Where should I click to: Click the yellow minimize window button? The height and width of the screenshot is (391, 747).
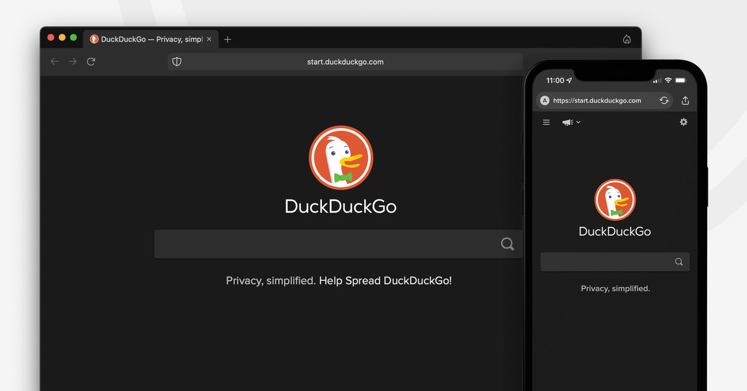62,38
